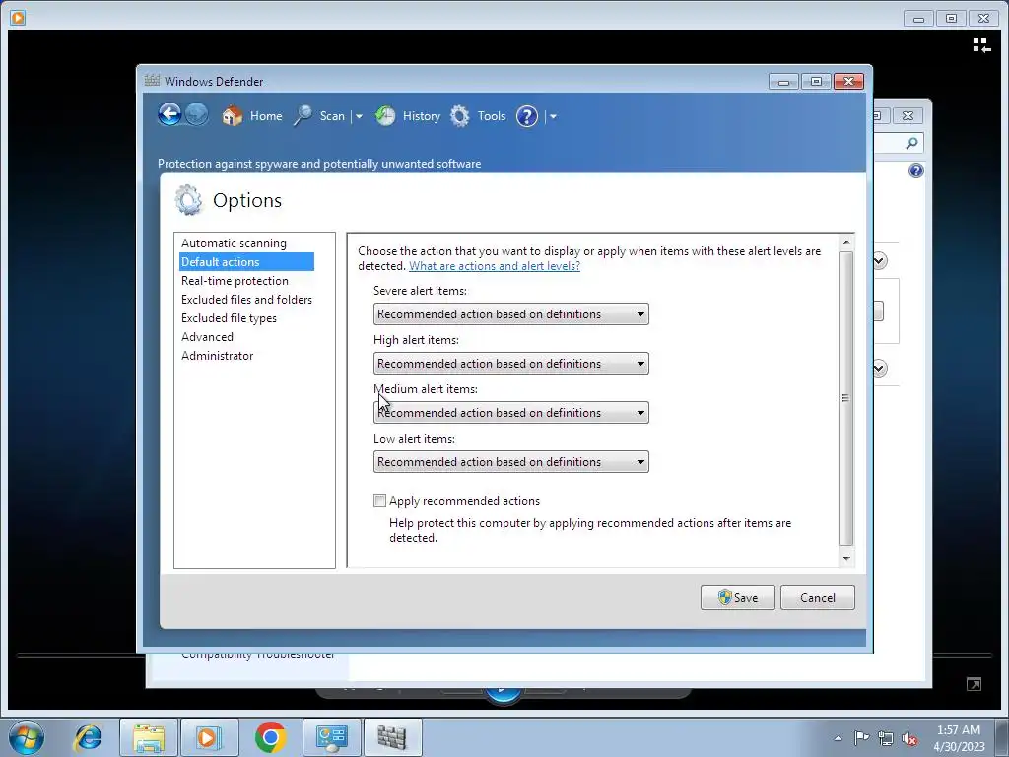Click the Windows Defender title bar icon
This screenshot has height=757, width=1009.
click(152, 81)
